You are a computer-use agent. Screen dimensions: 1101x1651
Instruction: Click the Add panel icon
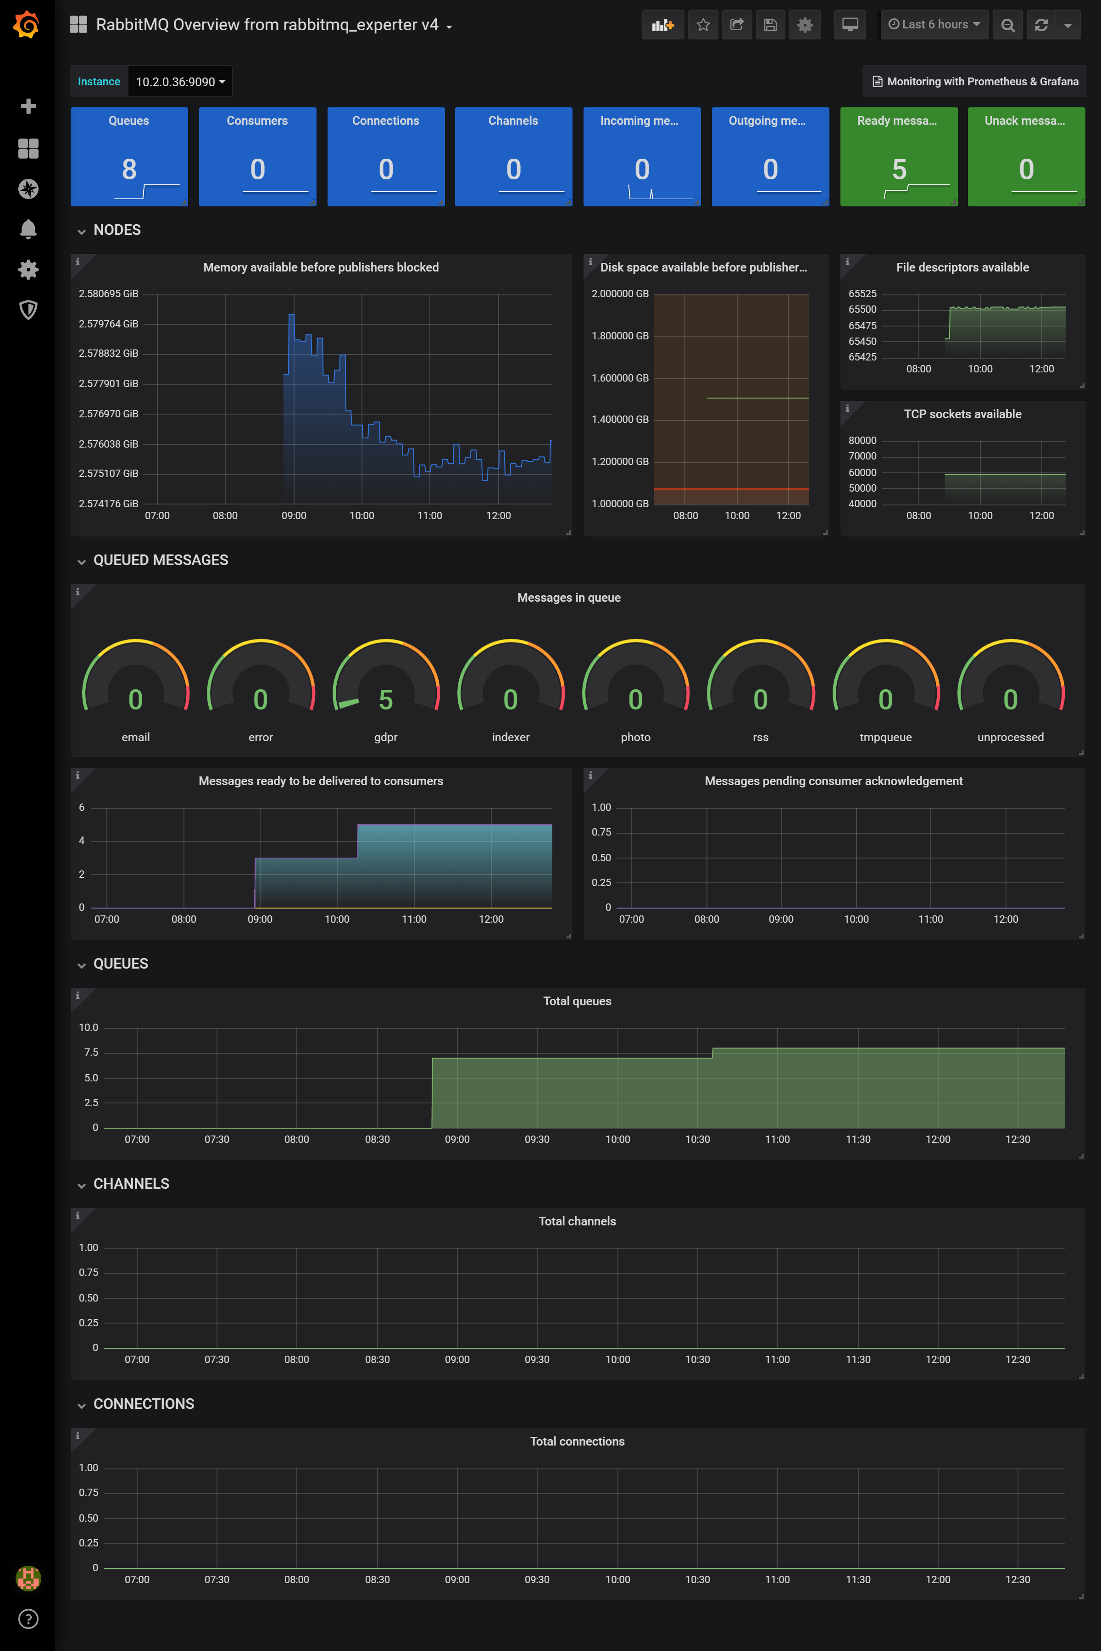[662, 25]
